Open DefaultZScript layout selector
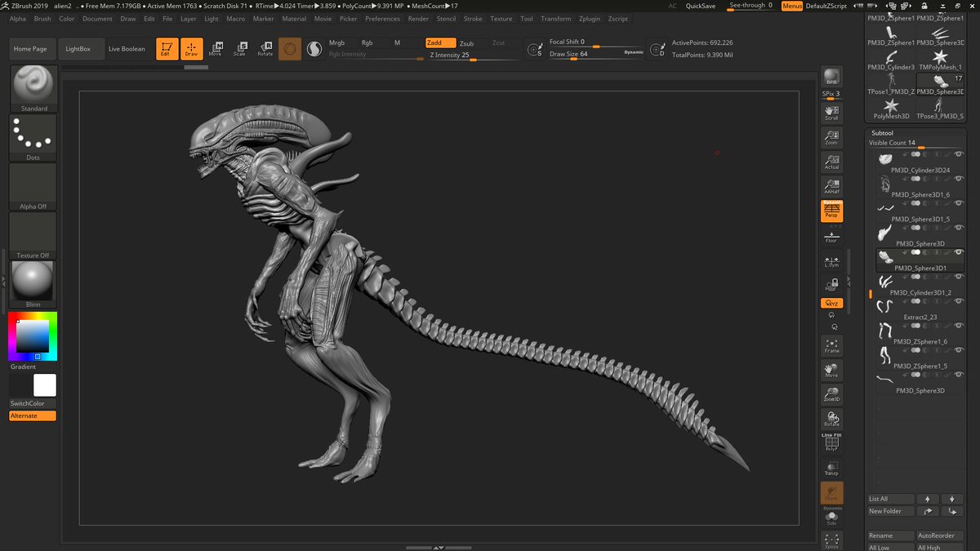Image resolution: width=980 pixels, height=551 pixels. [x=826, y=6]
